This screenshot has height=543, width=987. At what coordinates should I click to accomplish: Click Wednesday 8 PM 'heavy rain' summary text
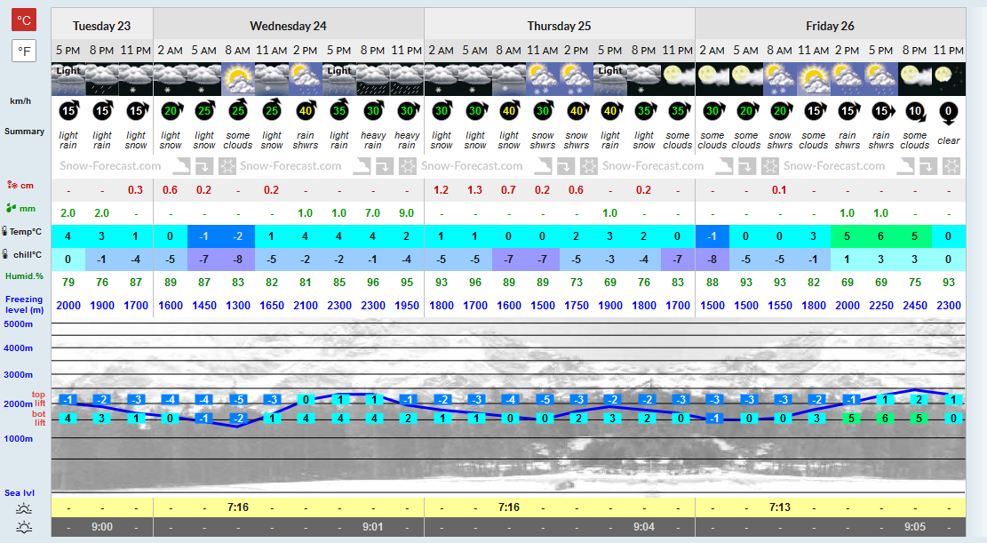click(372, 140)
